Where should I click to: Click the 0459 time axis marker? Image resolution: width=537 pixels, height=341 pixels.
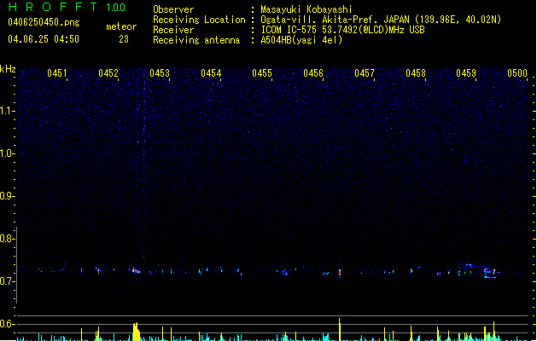coord(466,73)
